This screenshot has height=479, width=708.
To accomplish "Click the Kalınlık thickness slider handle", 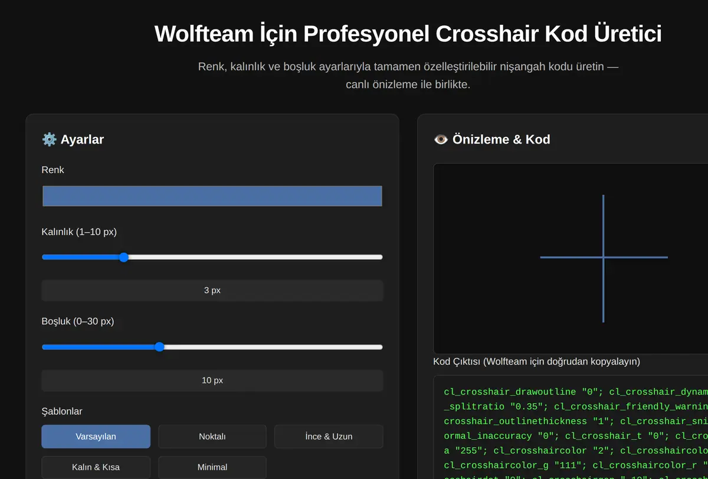I will [123, 257].
